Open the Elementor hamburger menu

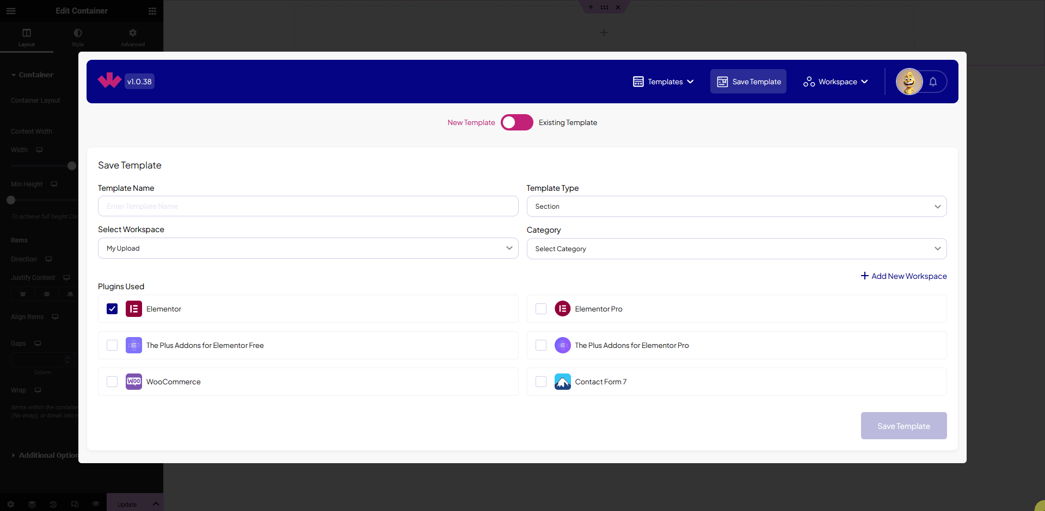click(11, 11)
